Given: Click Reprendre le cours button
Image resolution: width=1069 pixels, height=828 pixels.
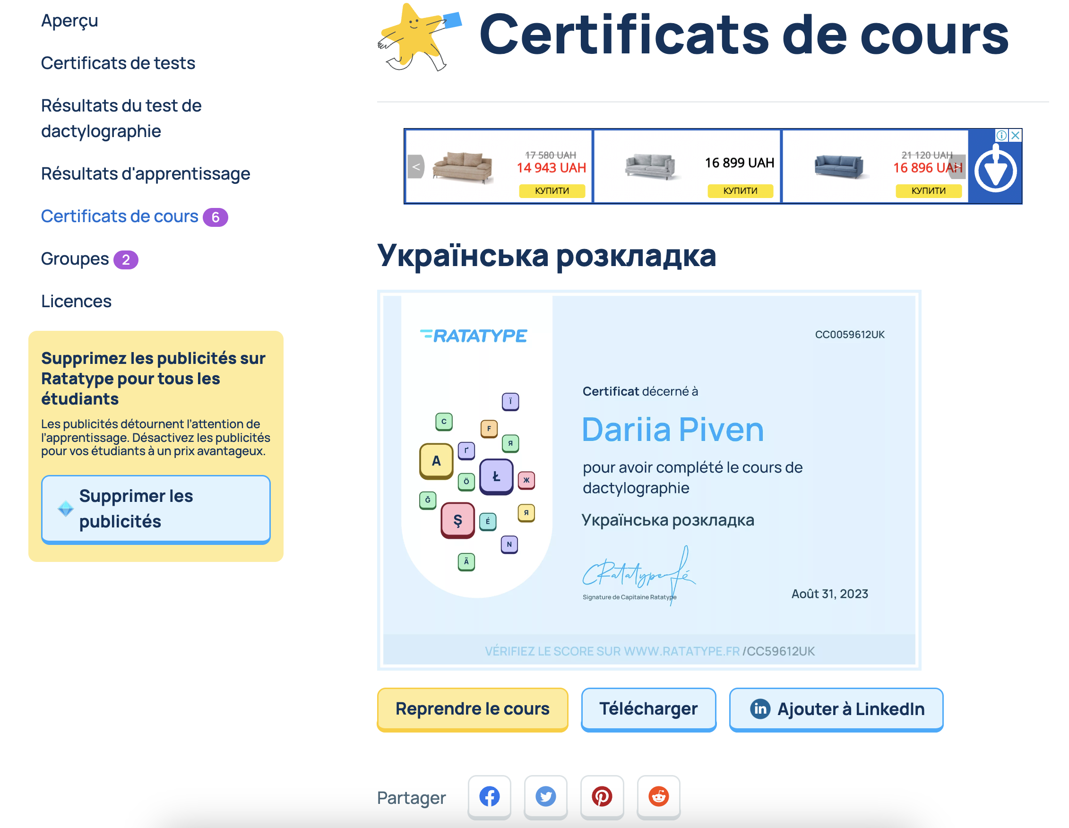Looking at the screenshot, I should 472,709.
